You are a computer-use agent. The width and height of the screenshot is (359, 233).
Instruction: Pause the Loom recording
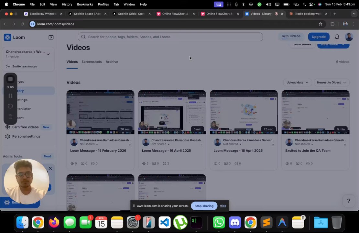(x=10, y=95)
